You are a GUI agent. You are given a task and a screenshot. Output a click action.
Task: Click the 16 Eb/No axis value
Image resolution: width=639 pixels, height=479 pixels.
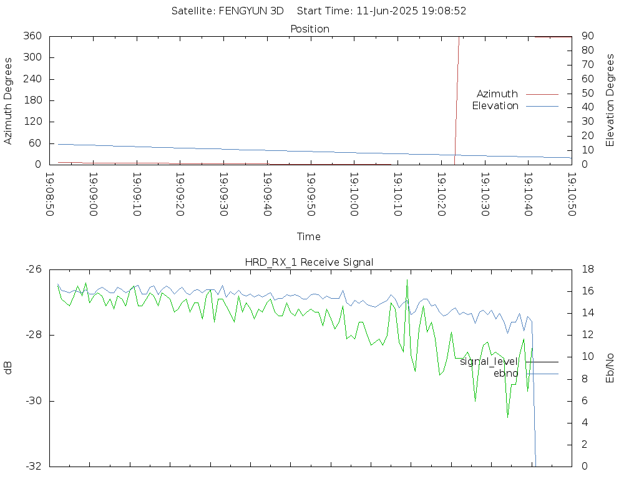pos(588,291)
